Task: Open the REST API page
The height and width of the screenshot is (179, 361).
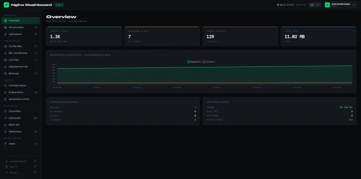Action: click(x=21, y=125)
